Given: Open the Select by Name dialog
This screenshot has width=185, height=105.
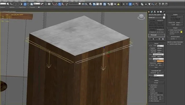Looking at the screenshot, I should click(x=11, y=4).
